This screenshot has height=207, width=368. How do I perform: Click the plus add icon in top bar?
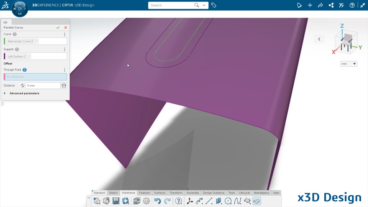click(x=310, y=5)
